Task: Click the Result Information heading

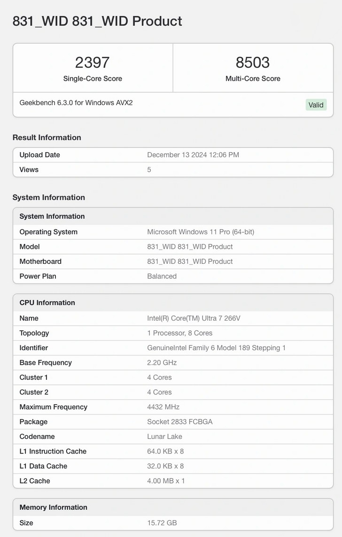Action: point(47,138)
